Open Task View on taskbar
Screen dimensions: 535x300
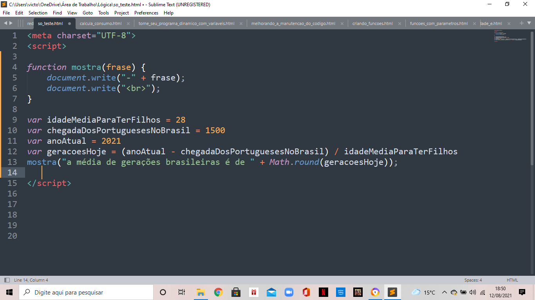tap(181, 292)
